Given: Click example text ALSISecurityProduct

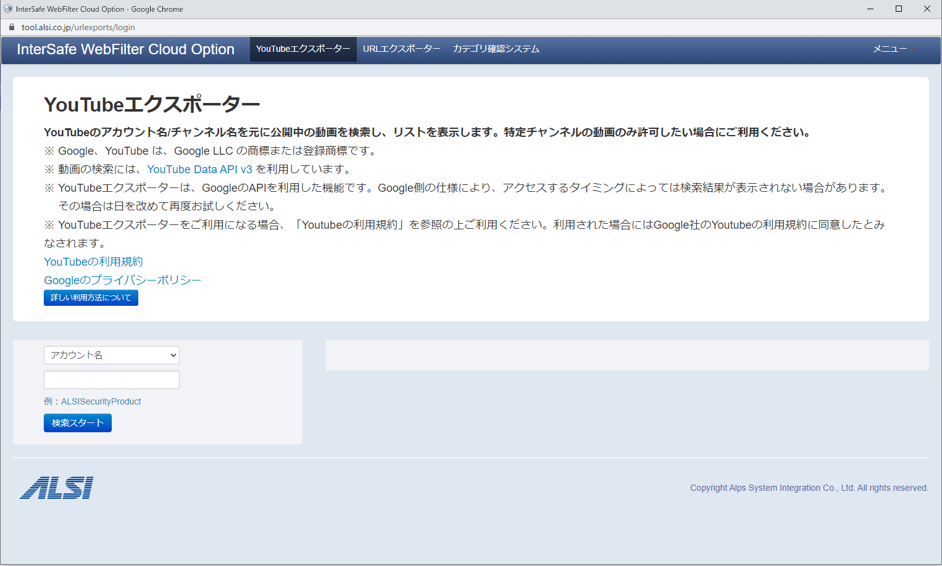Looking at the screenshot, I should 101,401.
